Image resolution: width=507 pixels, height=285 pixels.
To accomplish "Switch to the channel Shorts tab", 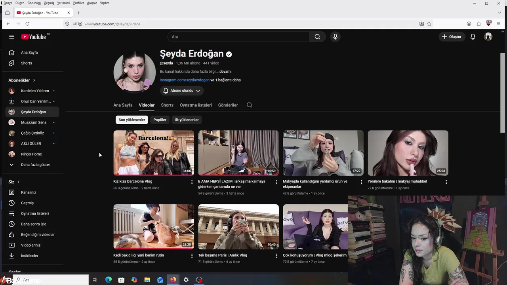I will click(167, 105).
